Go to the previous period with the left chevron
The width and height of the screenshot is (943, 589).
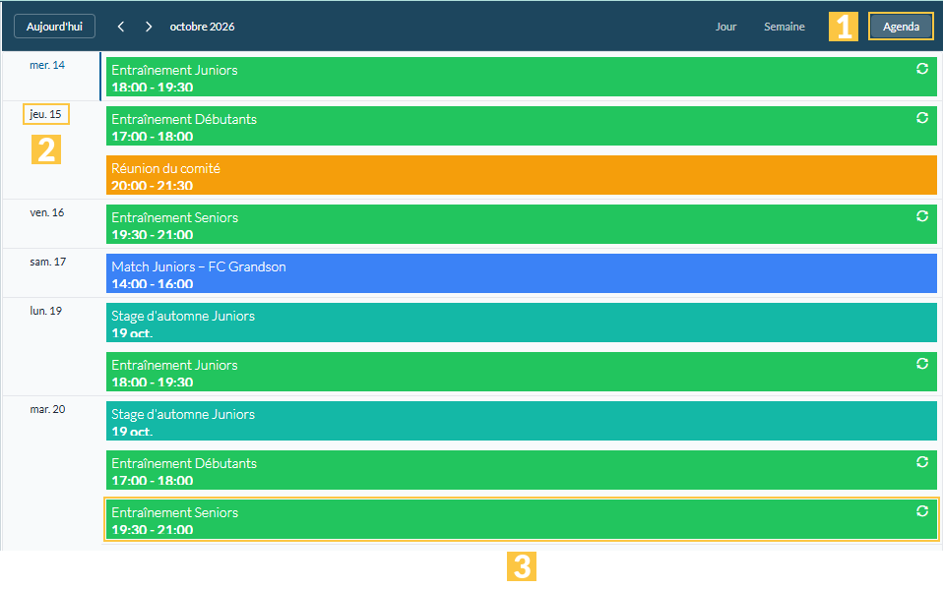coord(121,27)
